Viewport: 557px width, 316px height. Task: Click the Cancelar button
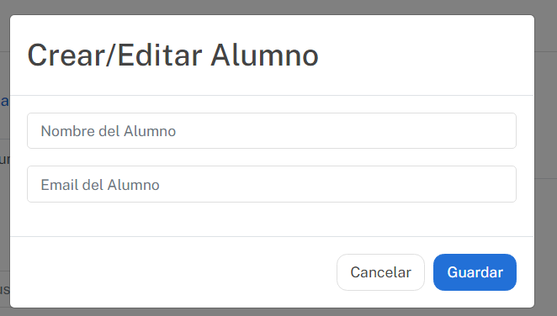(x=380, y=272)
